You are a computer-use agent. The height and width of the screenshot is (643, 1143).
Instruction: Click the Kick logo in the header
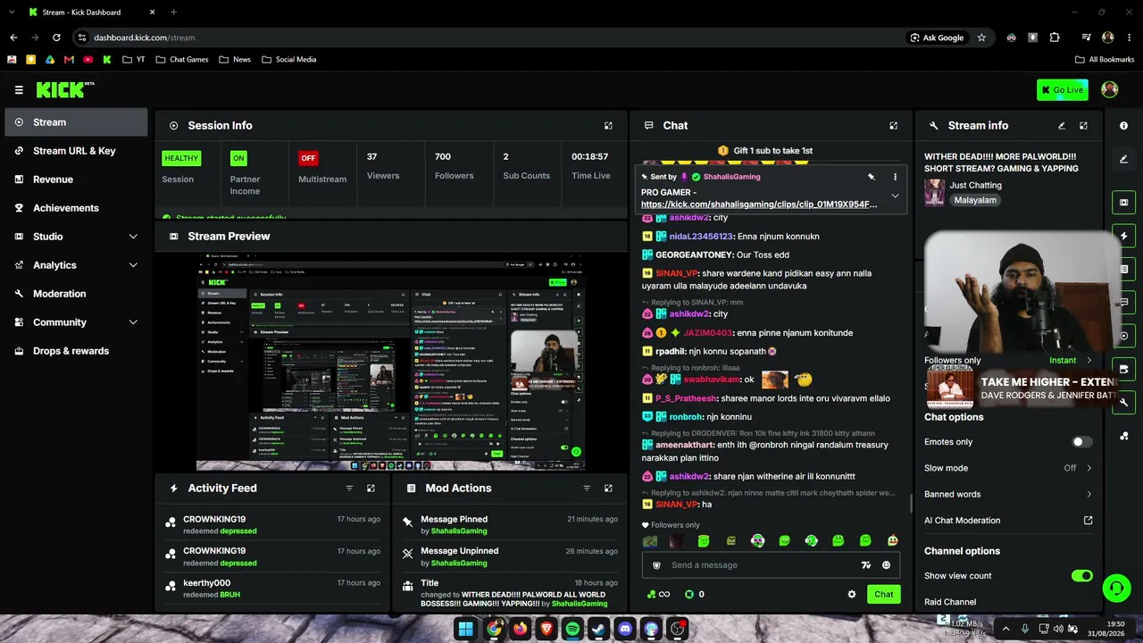coord(64,89)
